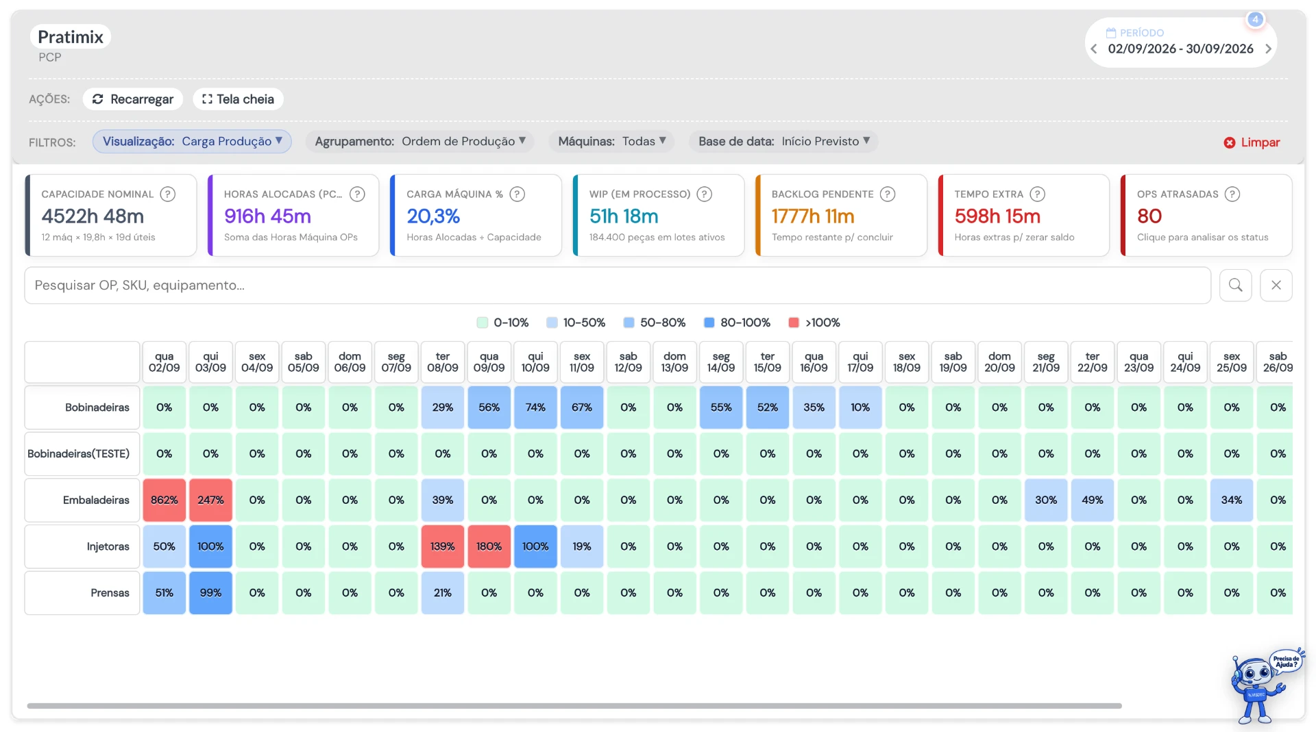Image resolution: width=1316 pixels, height=732 pixels.
Task: Focus the Pesquisar OP, SKU, equipamento search field
Action: click(618, 286)
